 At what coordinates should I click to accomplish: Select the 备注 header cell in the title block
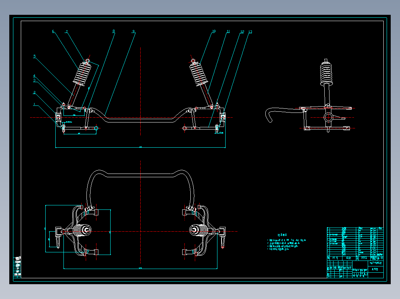[x=380, y=258]
